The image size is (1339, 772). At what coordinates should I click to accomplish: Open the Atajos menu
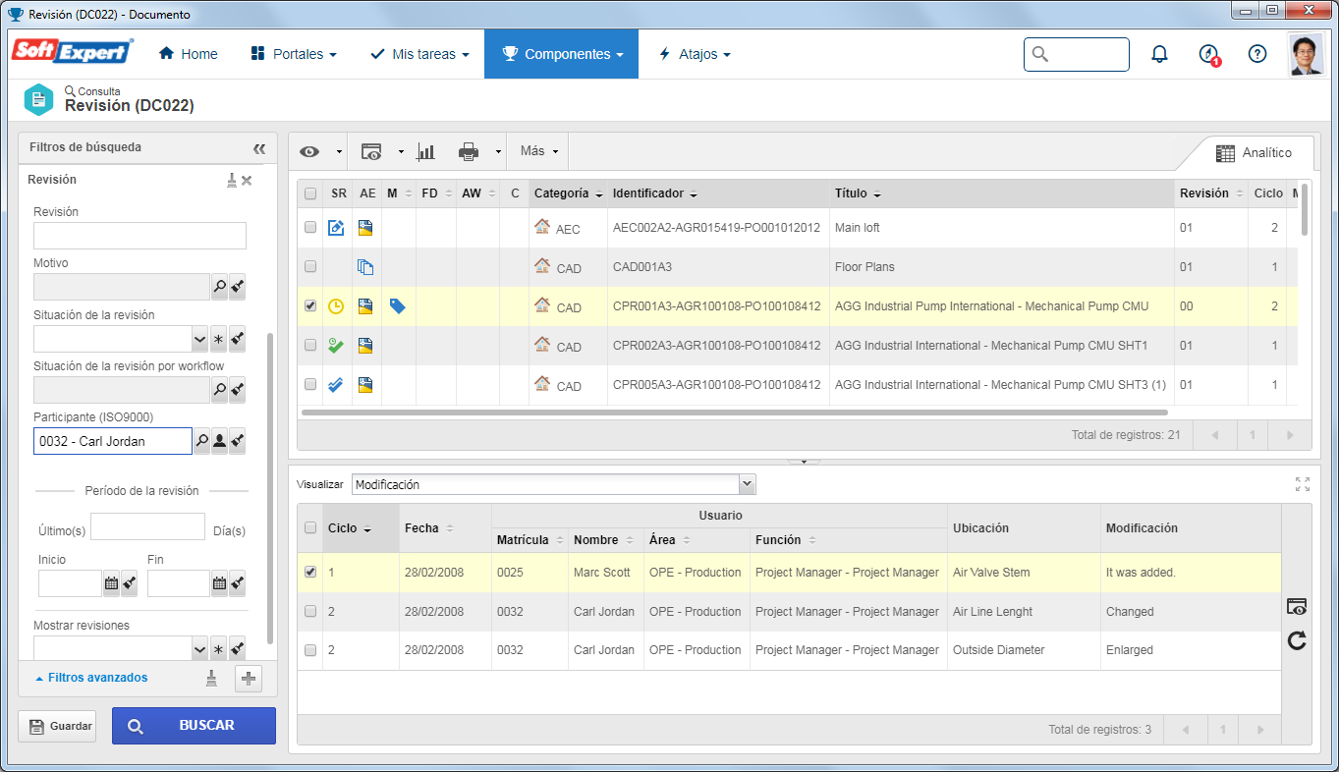point(695,54)
